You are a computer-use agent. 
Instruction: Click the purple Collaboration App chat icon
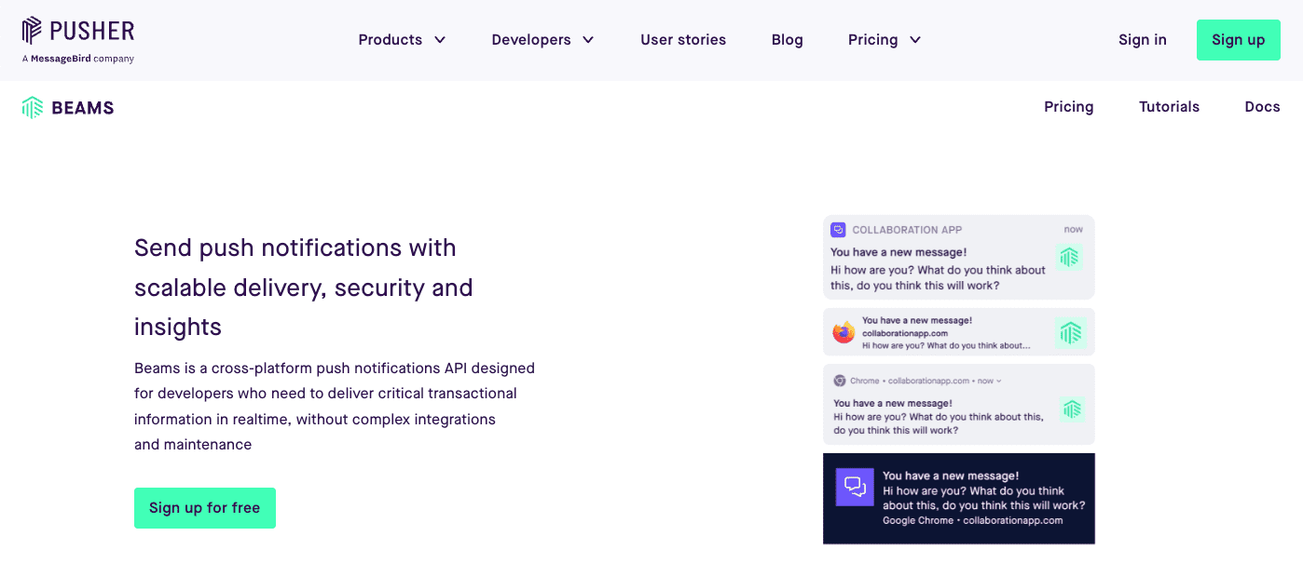click(x=838, y=229)
